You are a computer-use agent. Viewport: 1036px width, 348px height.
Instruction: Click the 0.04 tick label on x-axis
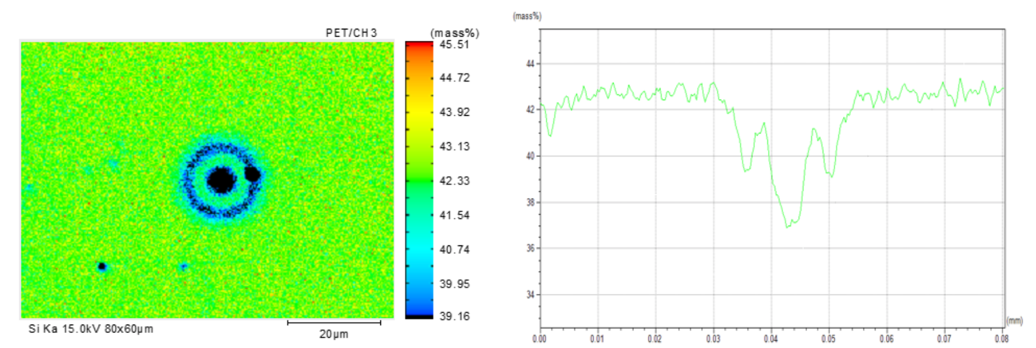pos(770,339)
